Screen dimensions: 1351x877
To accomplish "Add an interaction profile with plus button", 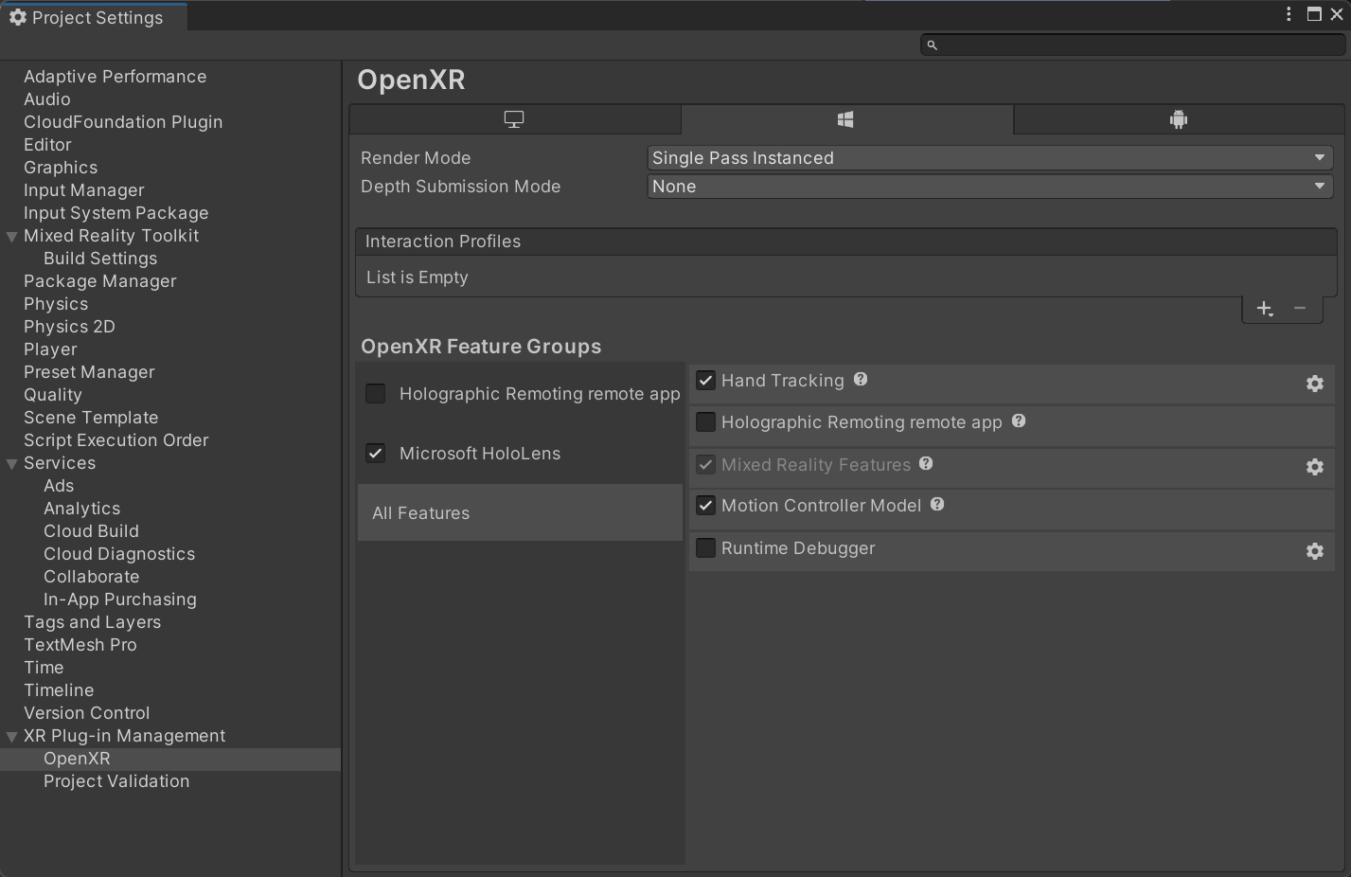I will coord(1265,309).
